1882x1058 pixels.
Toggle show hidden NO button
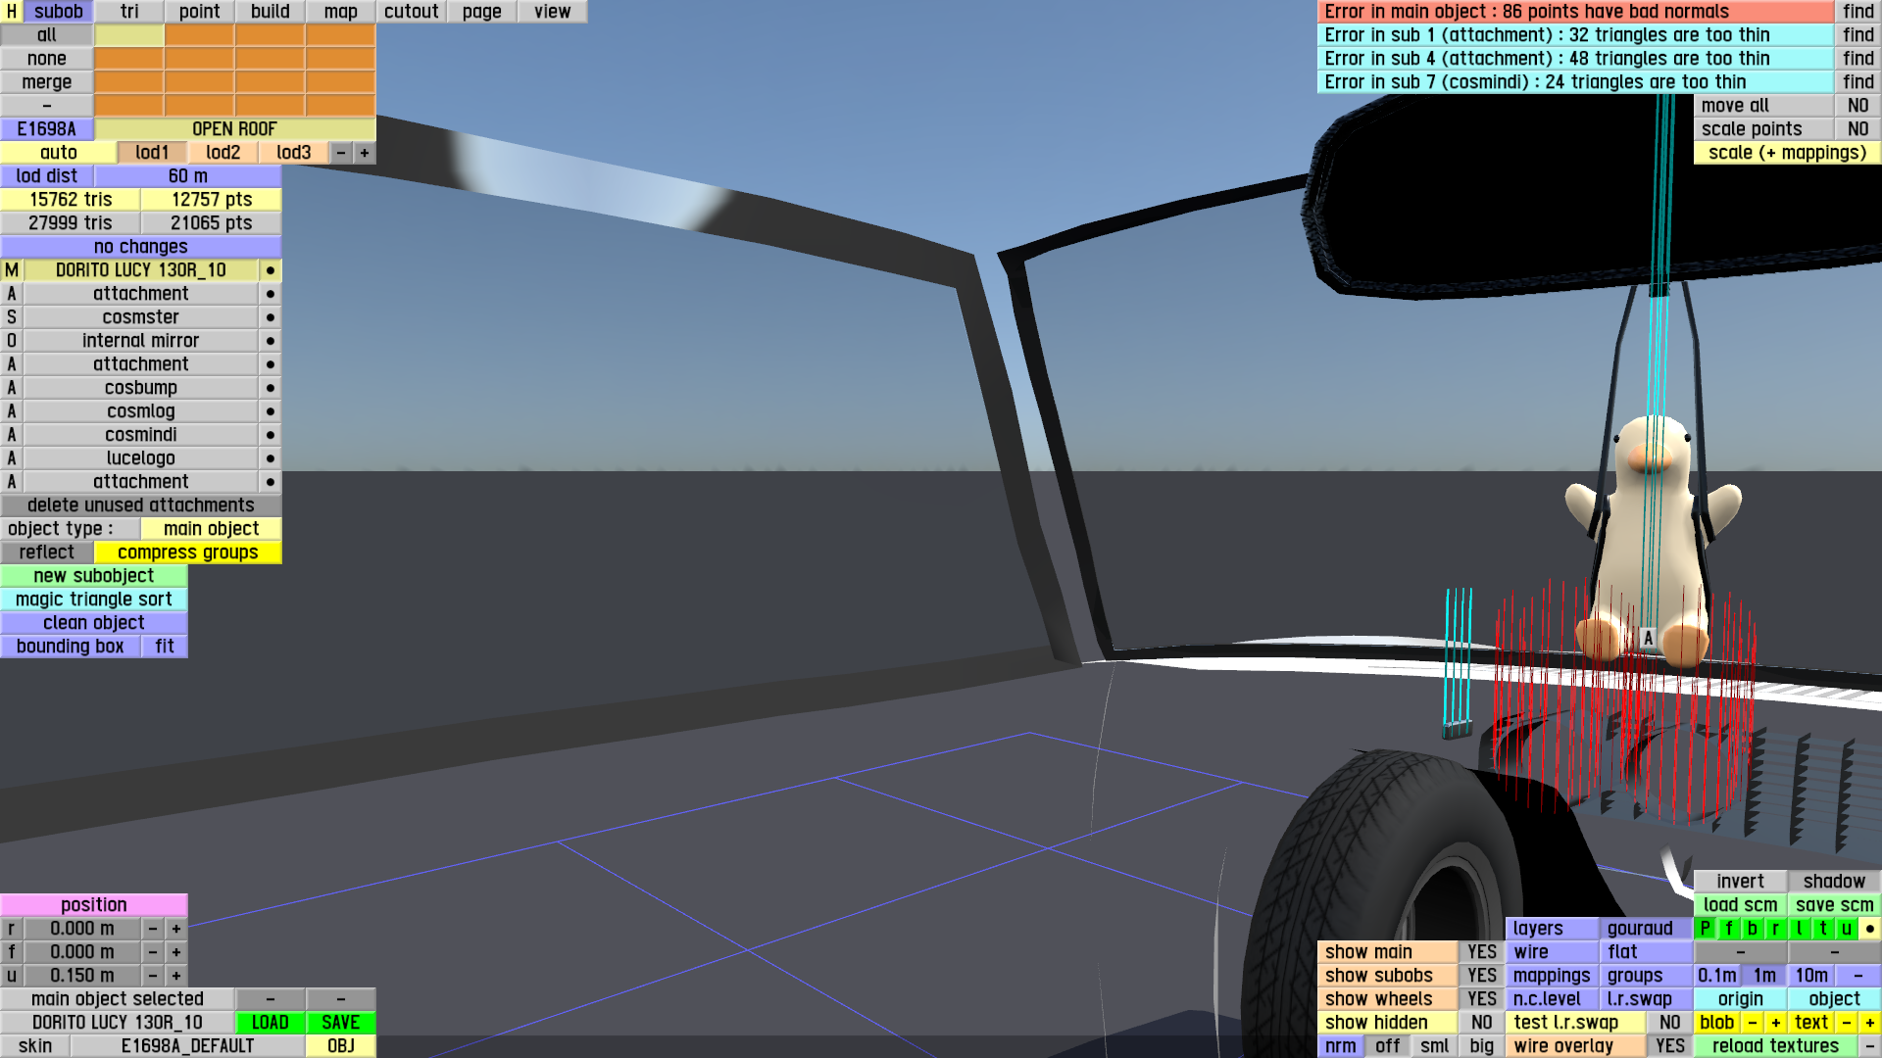(1481, 1023)
